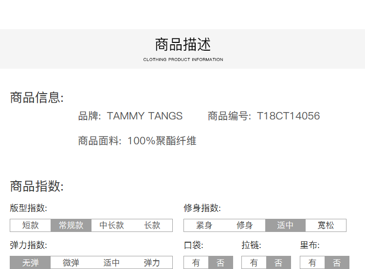Choose the highlighted 常规款 style option
365x269 pixels.
click(71, 225)
